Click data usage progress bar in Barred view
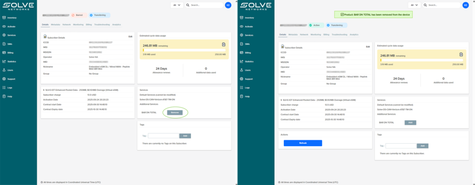Image resolution: width=475 pixels, height=185 pixels. click(184, 50)
